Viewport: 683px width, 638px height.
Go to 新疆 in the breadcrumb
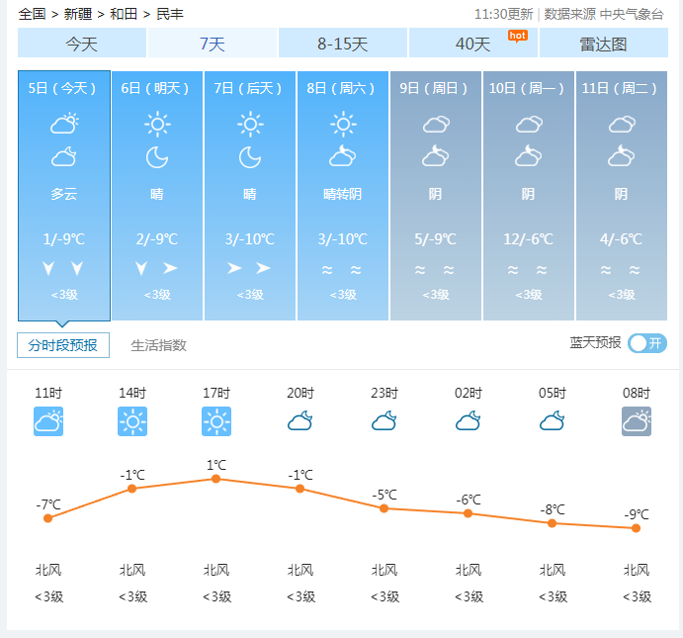(x=78, y=14)
